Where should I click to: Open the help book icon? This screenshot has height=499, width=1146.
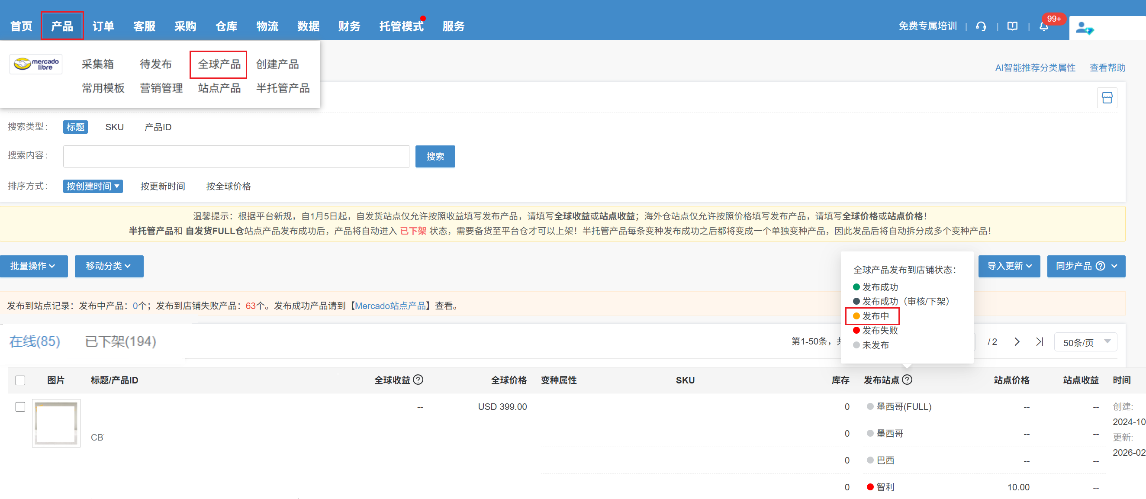point(1012,27)
